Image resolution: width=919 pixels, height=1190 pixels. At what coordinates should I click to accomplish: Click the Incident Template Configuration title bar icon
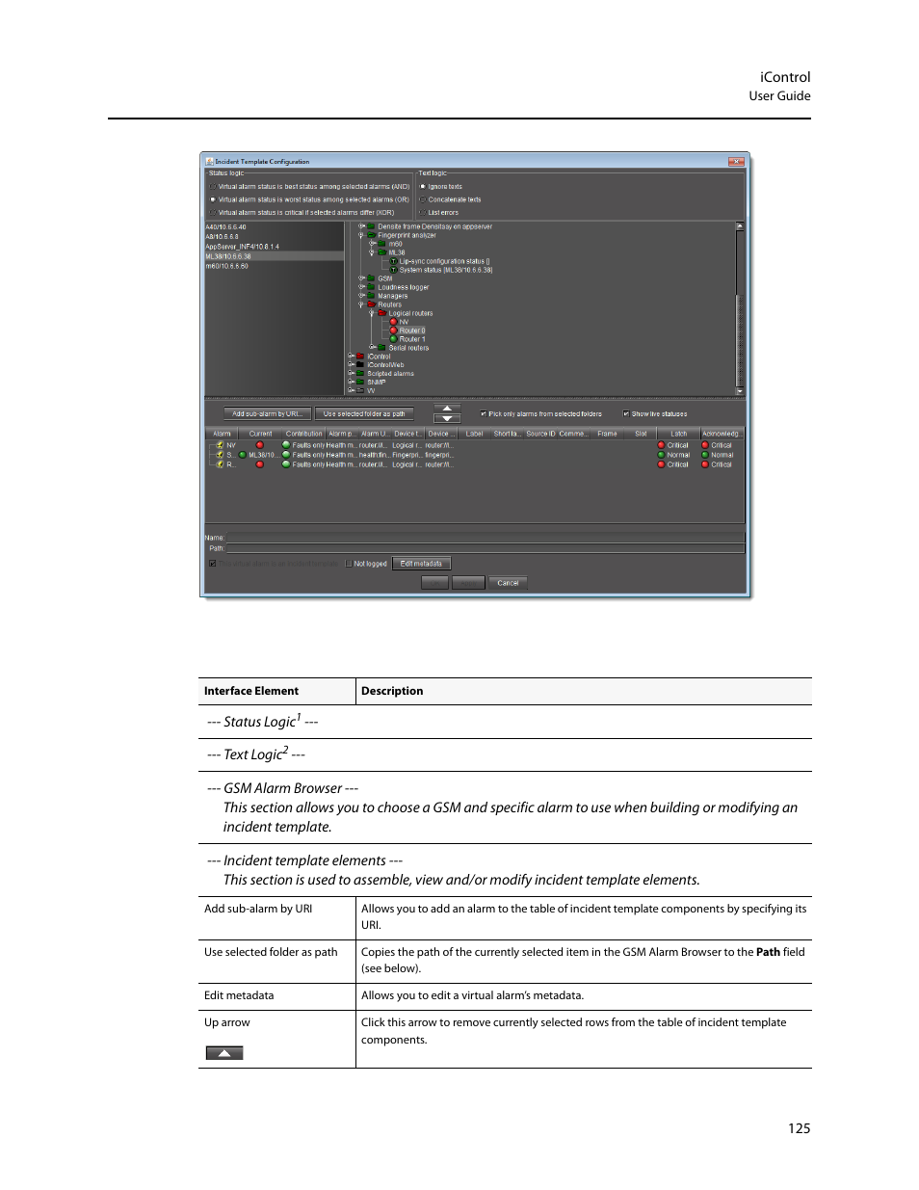(209, 162)
